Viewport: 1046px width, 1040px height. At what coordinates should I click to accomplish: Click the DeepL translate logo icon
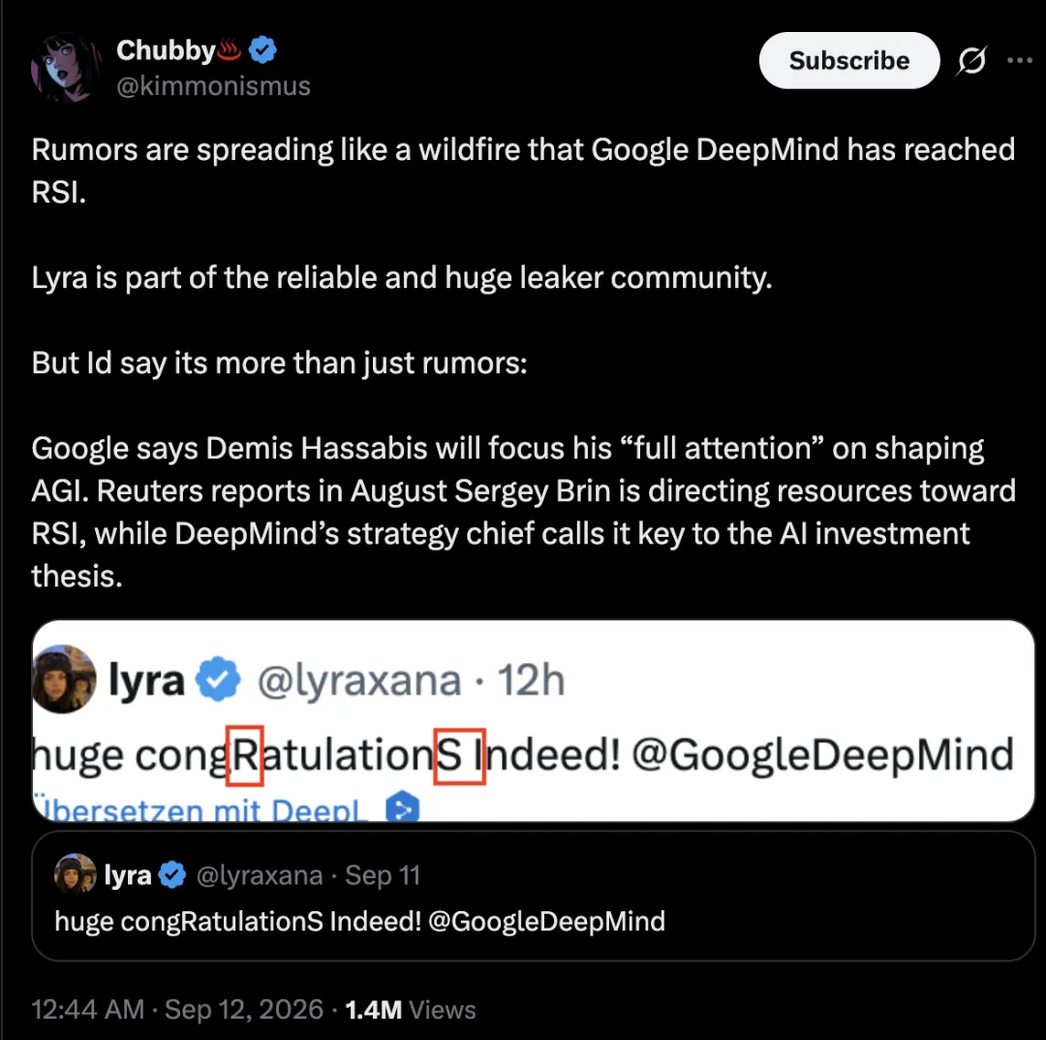pyautogui.click(x=403, y=806)
